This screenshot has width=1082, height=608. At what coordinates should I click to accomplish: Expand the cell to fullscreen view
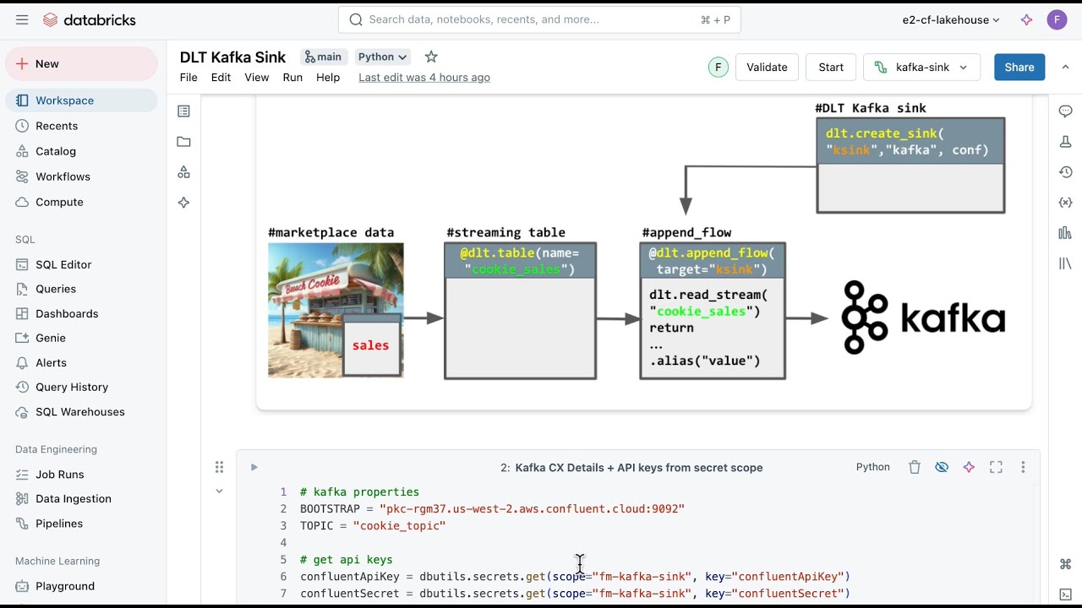pos(996,467)
